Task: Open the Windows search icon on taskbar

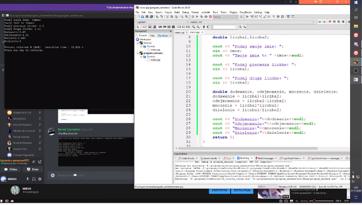Action: click(356, 10)
